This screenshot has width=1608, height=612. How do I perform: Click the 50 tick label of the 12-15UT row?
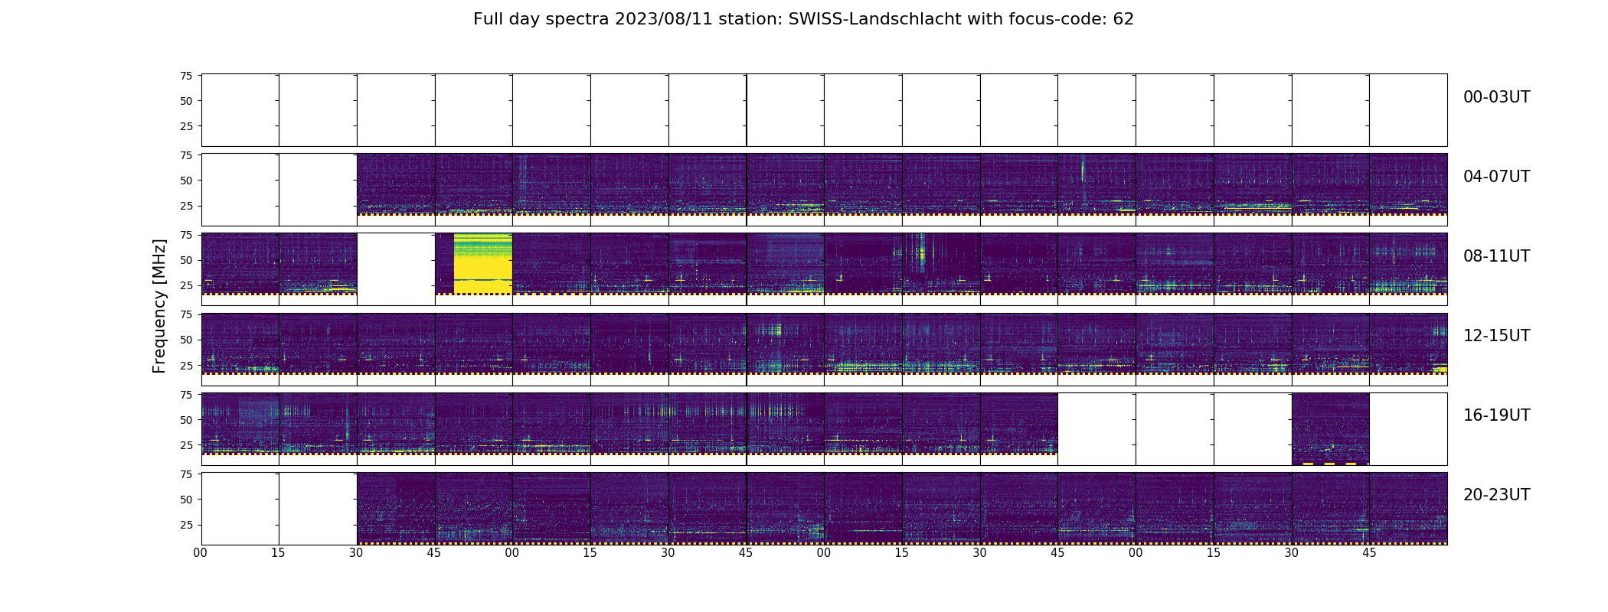[x=186, y=340]
